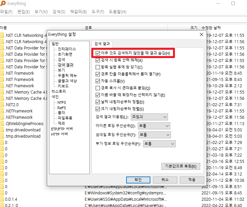247x207 pixels.
Task: Toggle 날짜 내림차순부터 정렬 checkbox
Action: tap(98, 102)
